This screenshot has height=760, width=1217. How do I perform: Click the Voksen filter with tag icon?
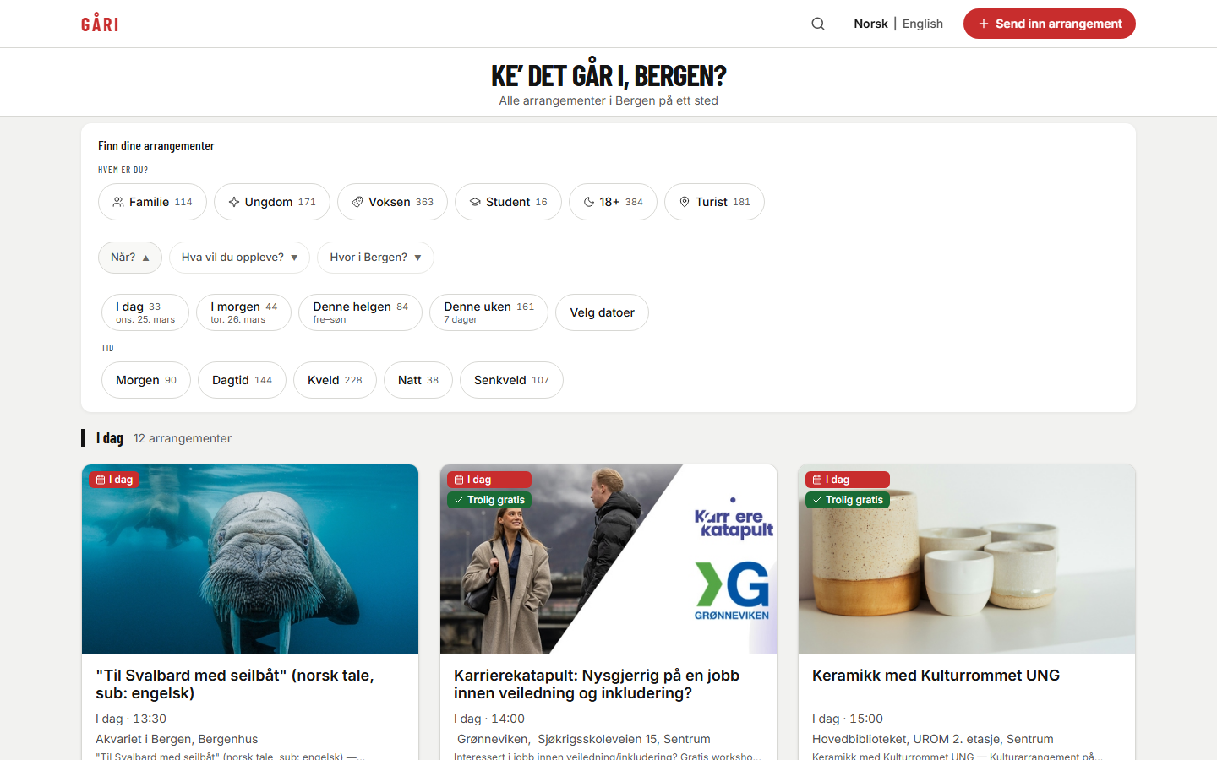(392, 202)
